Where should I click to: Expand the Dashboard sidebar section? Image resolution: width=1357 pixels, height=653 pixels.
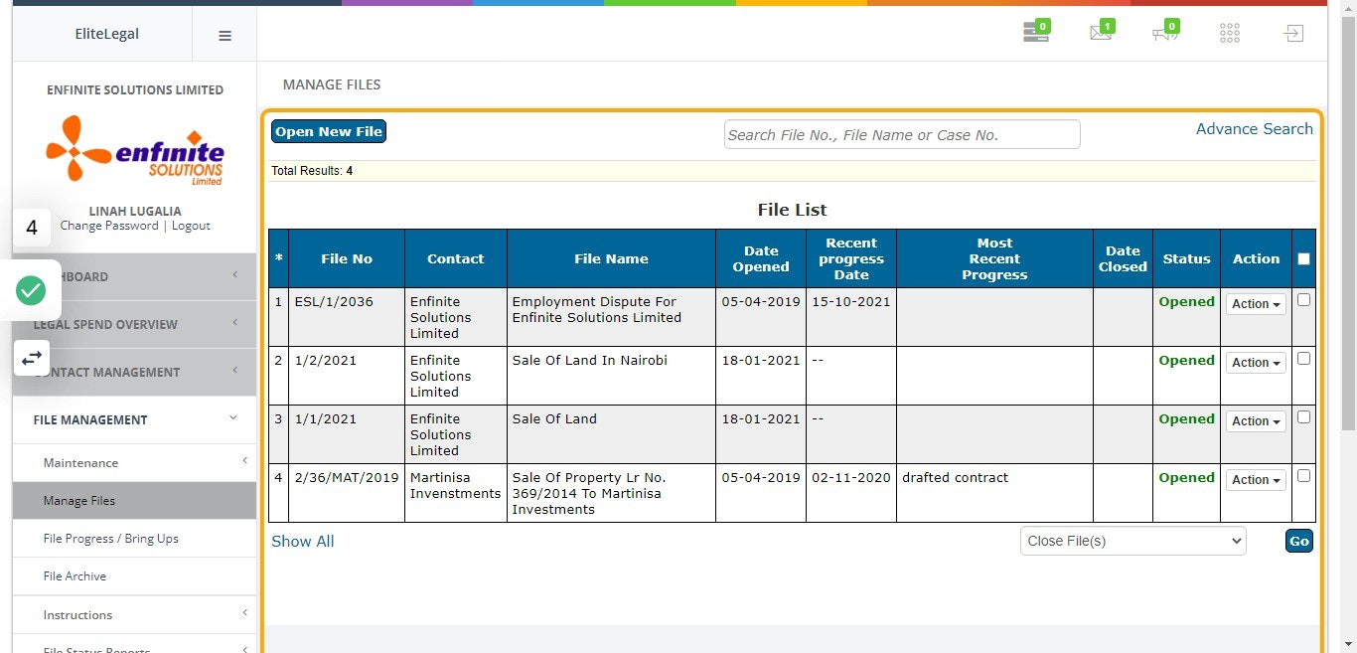pyautogui.click(x=134, y=277)
